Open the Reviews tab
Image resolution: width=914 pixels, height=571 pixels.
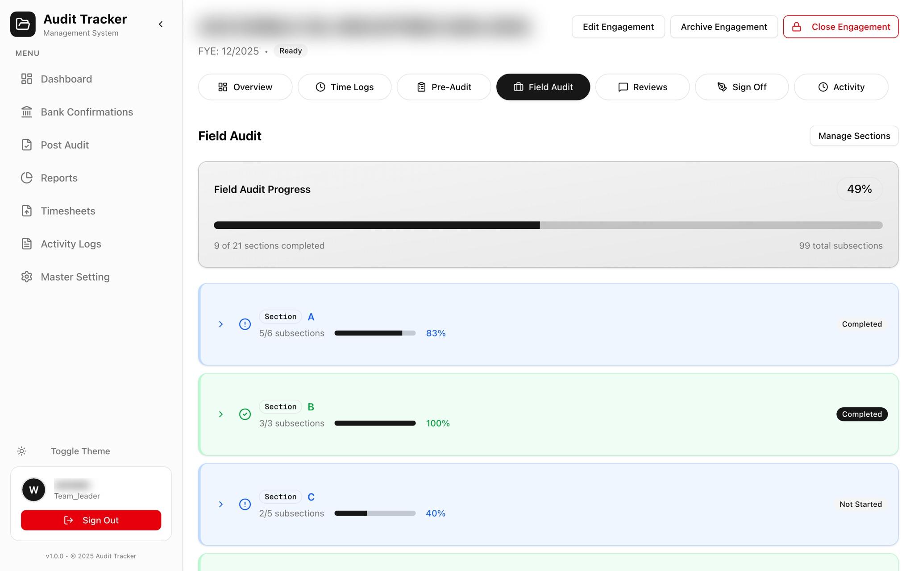pyautogui.click(x=642, y=87)
